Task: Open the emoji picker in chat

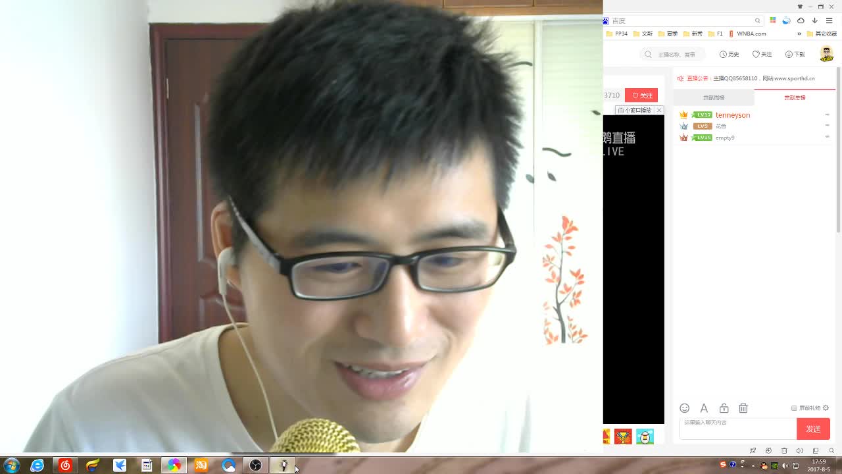Action: 684,408
